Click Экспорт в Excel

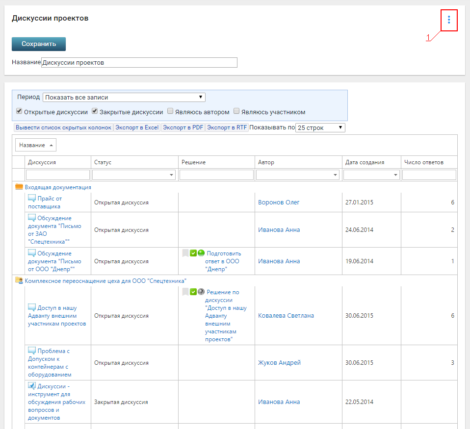point(137,127)
